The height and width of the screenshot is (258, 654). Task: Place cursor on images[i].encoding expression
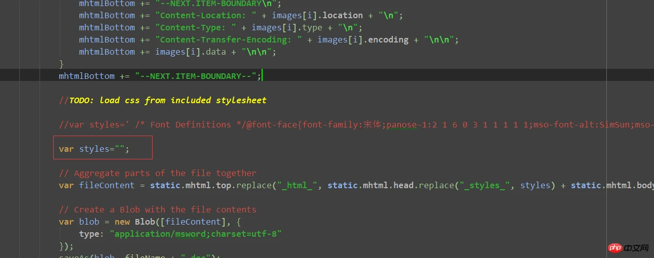point(363,39)
